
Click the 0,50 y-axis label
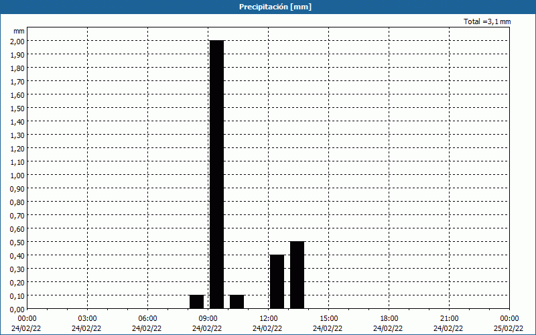[x=17, y=242]
